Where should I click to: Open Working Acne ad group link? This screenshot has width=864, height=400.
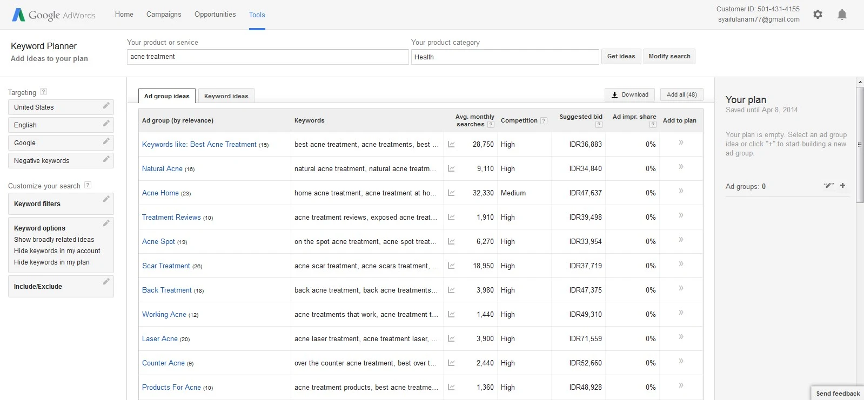pyautogui.click(x=164, y=315)
